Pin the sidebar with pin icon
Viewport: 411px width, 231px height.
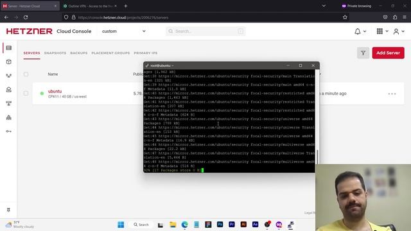click(8, 210)
